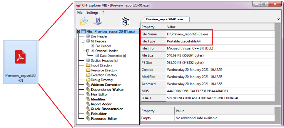Collapse the File: Preview_report20-01.exe root node

pyautogui.click(x=78, y=32)
